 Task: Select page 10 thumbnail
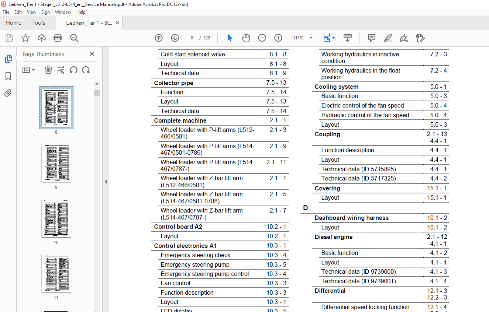tap(56, 218)
